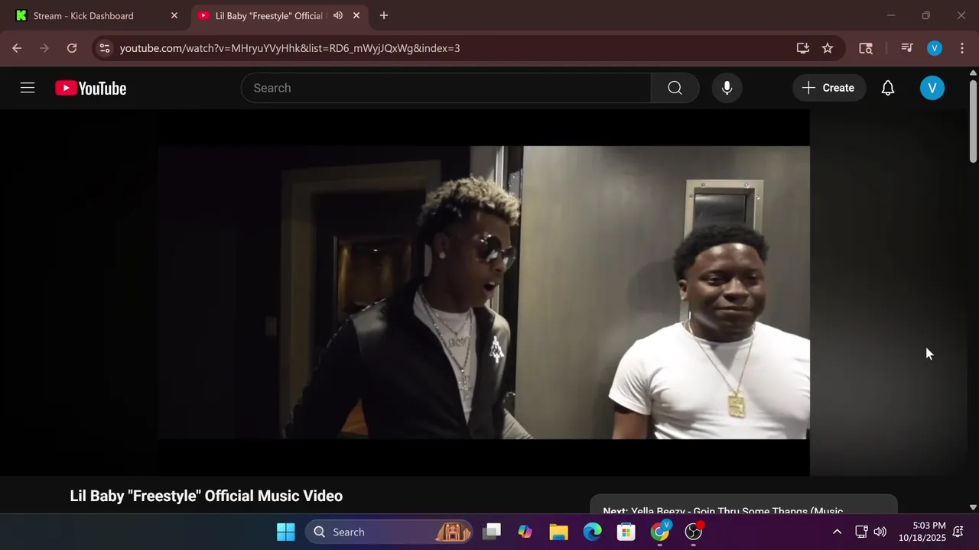Open Task View on the taskbar
This screenshot has height=550, width=979.
click(492, 532)
